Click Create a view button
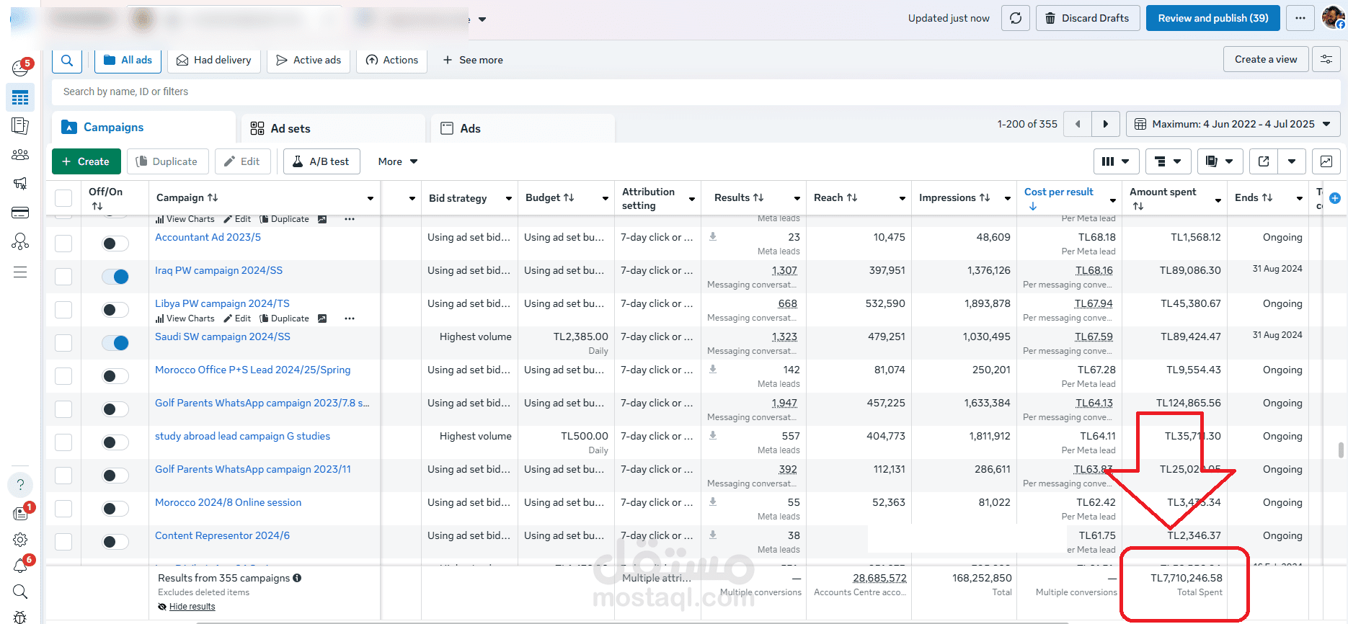 point(1265,59)
